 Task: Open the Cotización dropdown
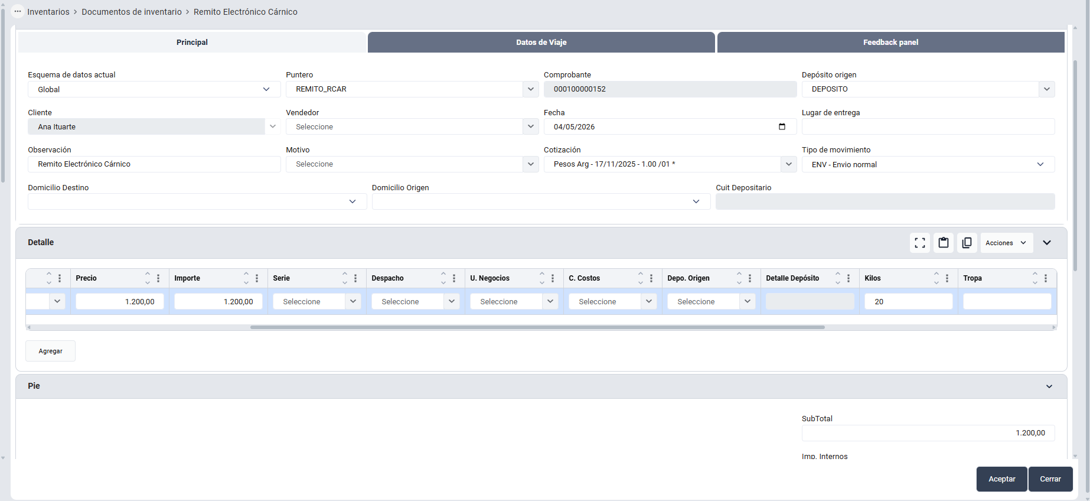click(789, 164)
